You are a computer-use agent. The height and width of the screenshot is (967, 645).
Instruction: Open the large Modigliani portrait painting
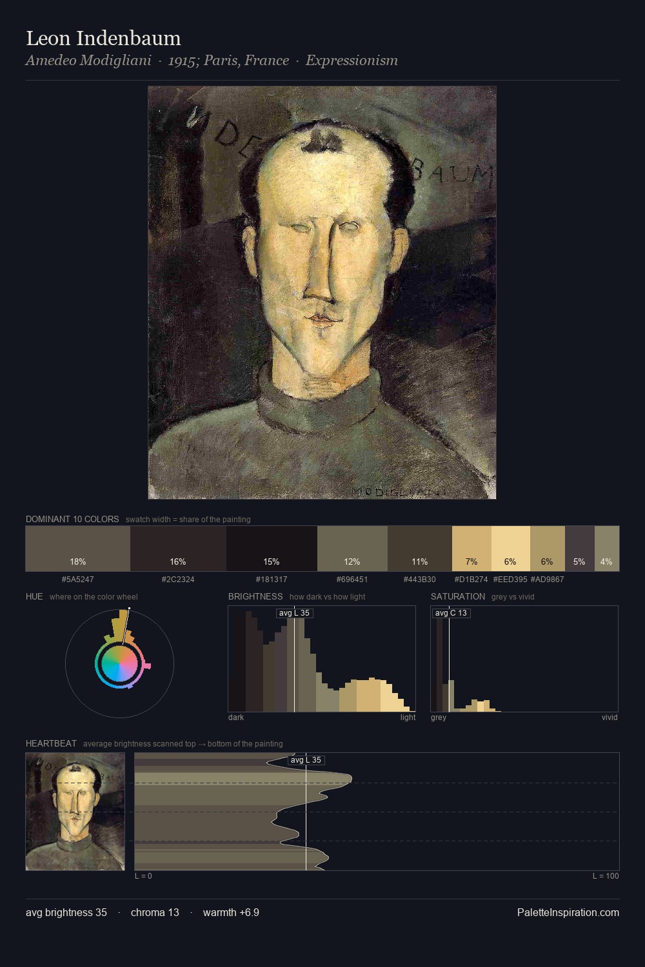322,293
